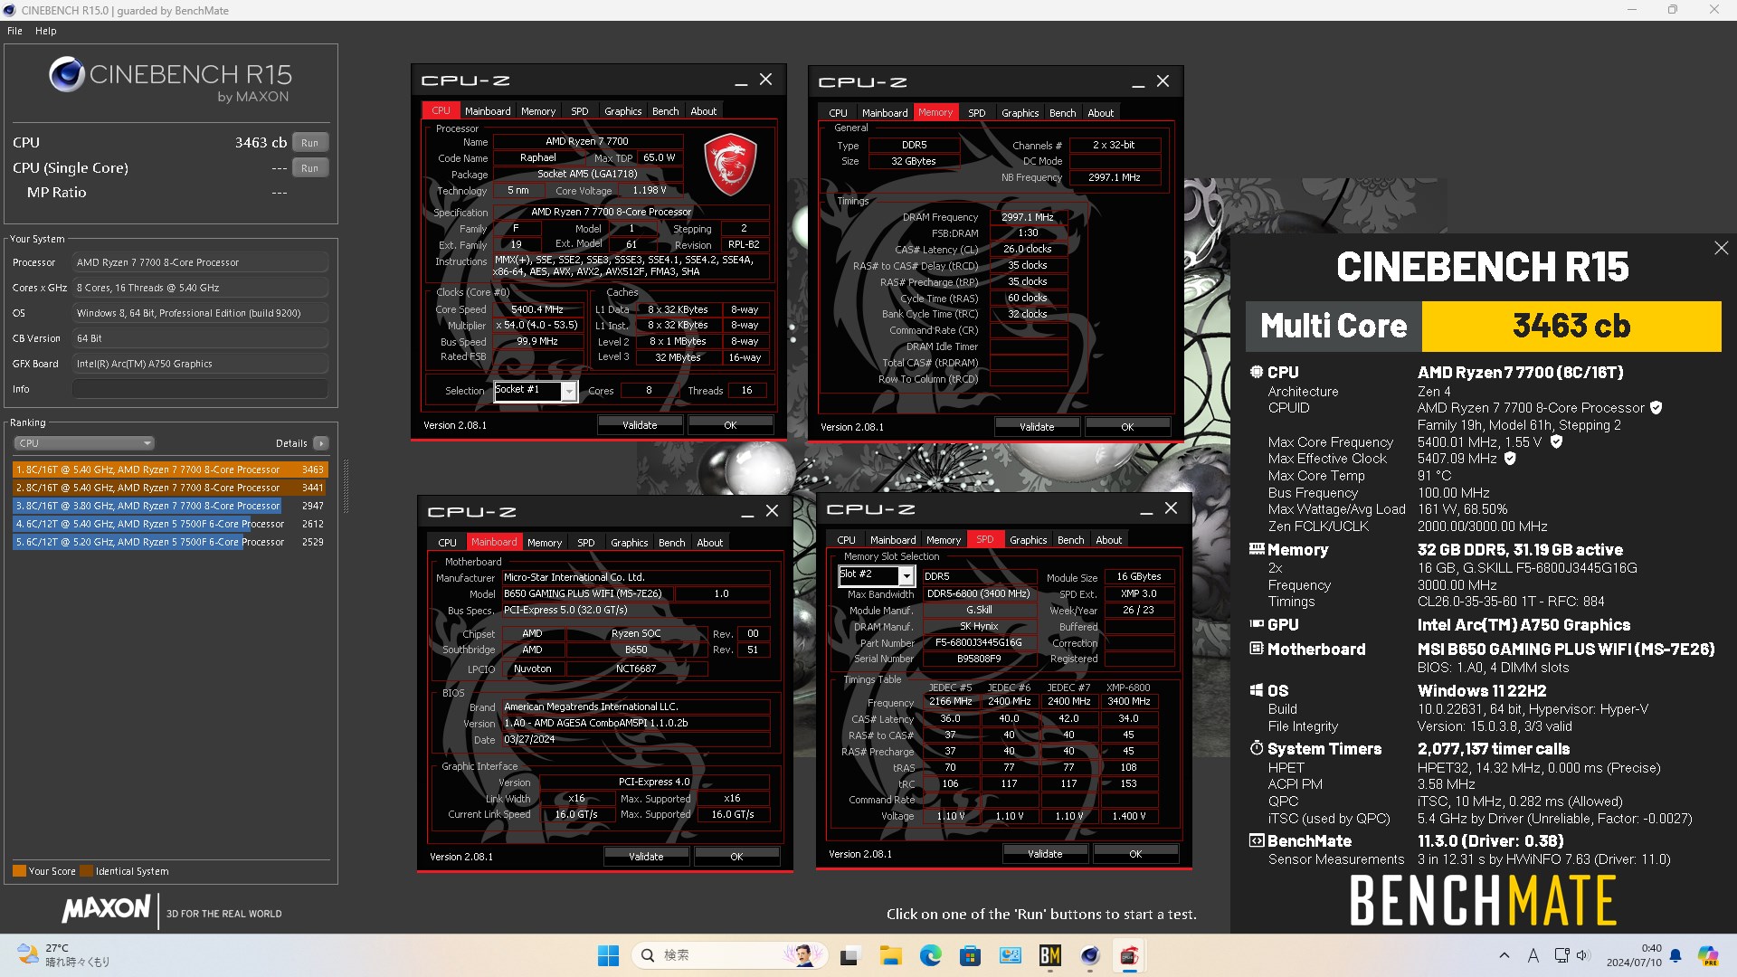Open the weather widget showing 27°C
Image resolution: width=1737 pixels, height=977 pixels.
tap(63, 955)
